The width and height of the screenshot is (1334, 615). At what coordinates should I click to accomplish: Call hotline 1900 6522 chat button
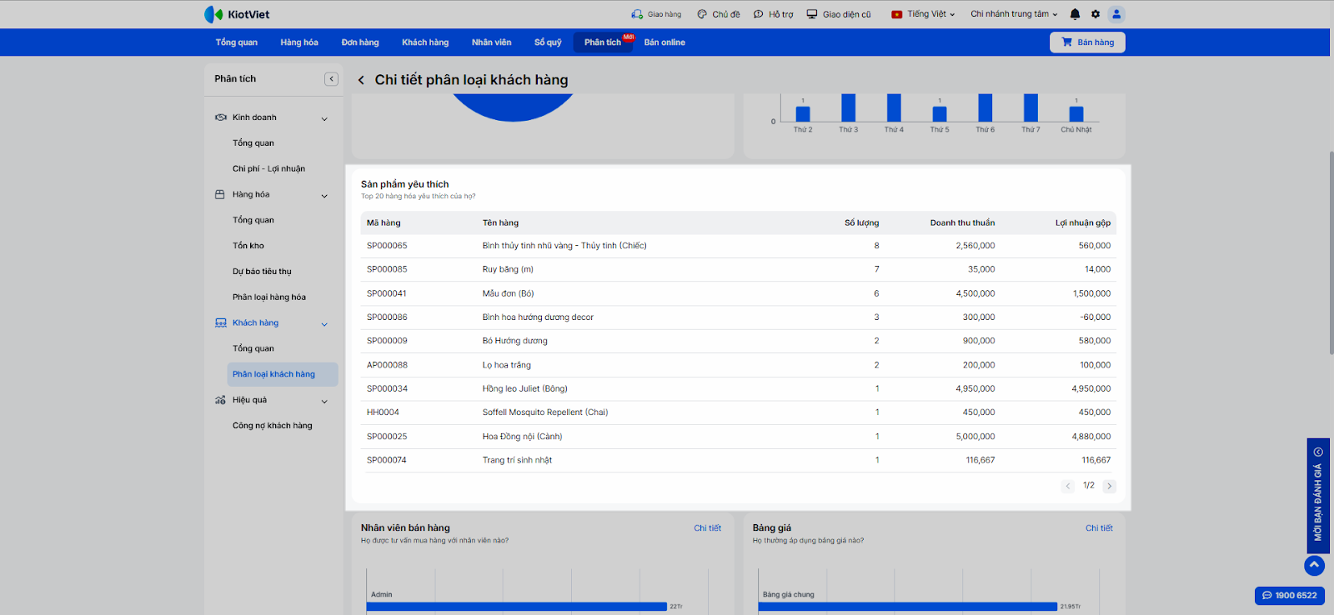[1289, 595]
